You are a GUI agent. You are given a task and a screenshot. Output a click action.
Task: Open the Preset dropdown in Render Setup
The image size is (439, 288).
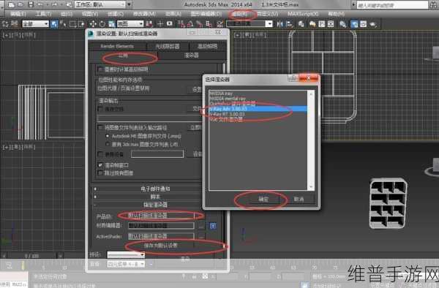(x=126, y=254)
